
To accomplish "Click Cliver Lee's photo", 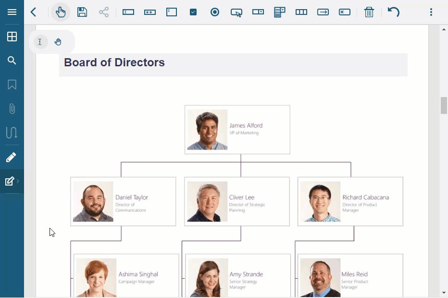I will point(207,201).
